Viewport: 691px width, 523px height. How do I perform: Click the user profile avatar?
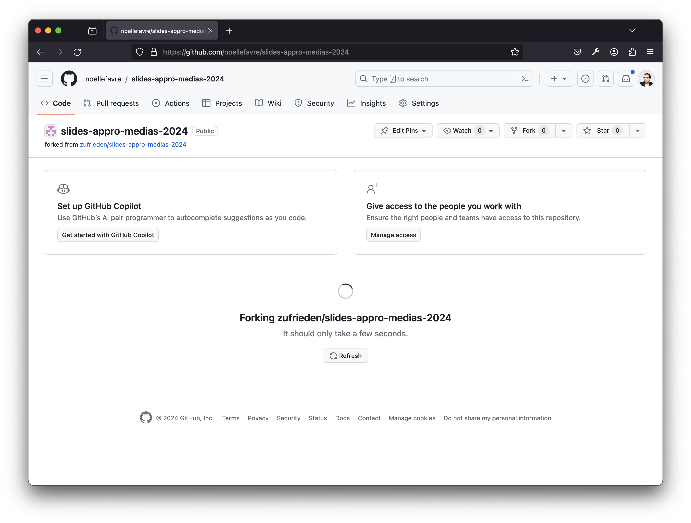pos(646,79)
